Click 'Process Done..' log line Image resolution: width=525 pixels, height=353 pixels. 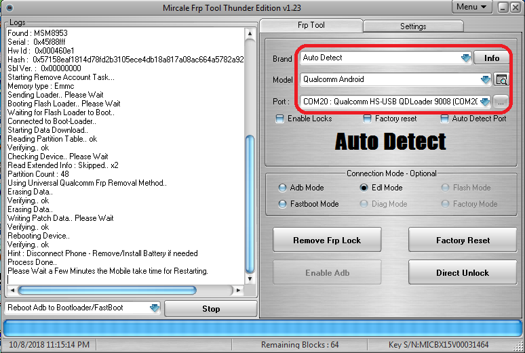pos(32,262)
